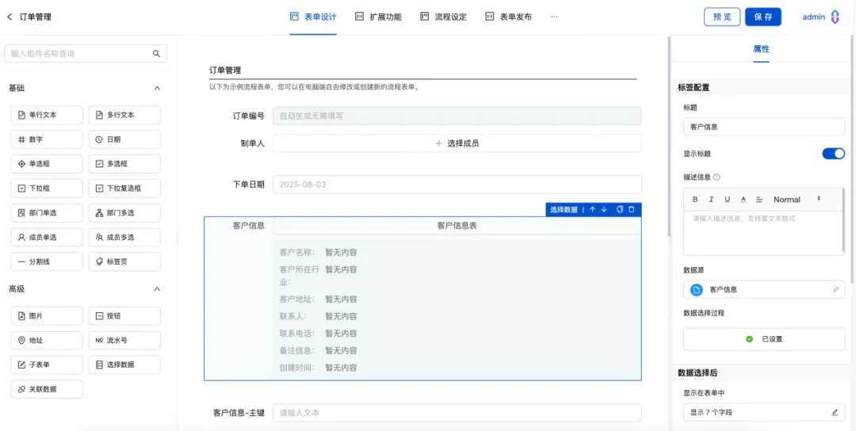Viewport: 856px width, 431px height.
Task: Click the 订单编号 auto-generated field
Action: point(457,116)
